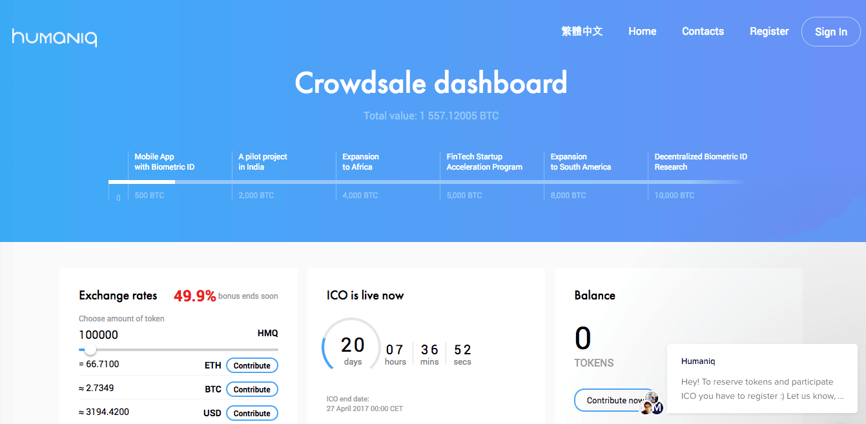The width and height of the screenshot is (866, 424).
Task: Click the HMQ token amount slider handle
Action: (90, 349)
